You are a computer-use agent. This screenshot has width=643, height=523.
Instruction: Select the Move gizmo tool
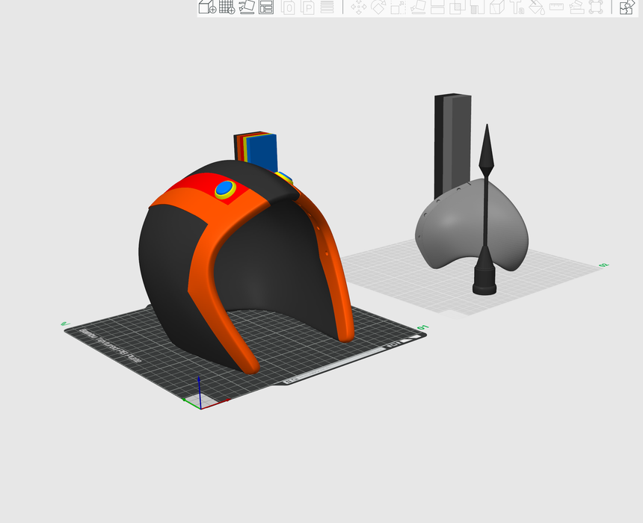[358, 7]
